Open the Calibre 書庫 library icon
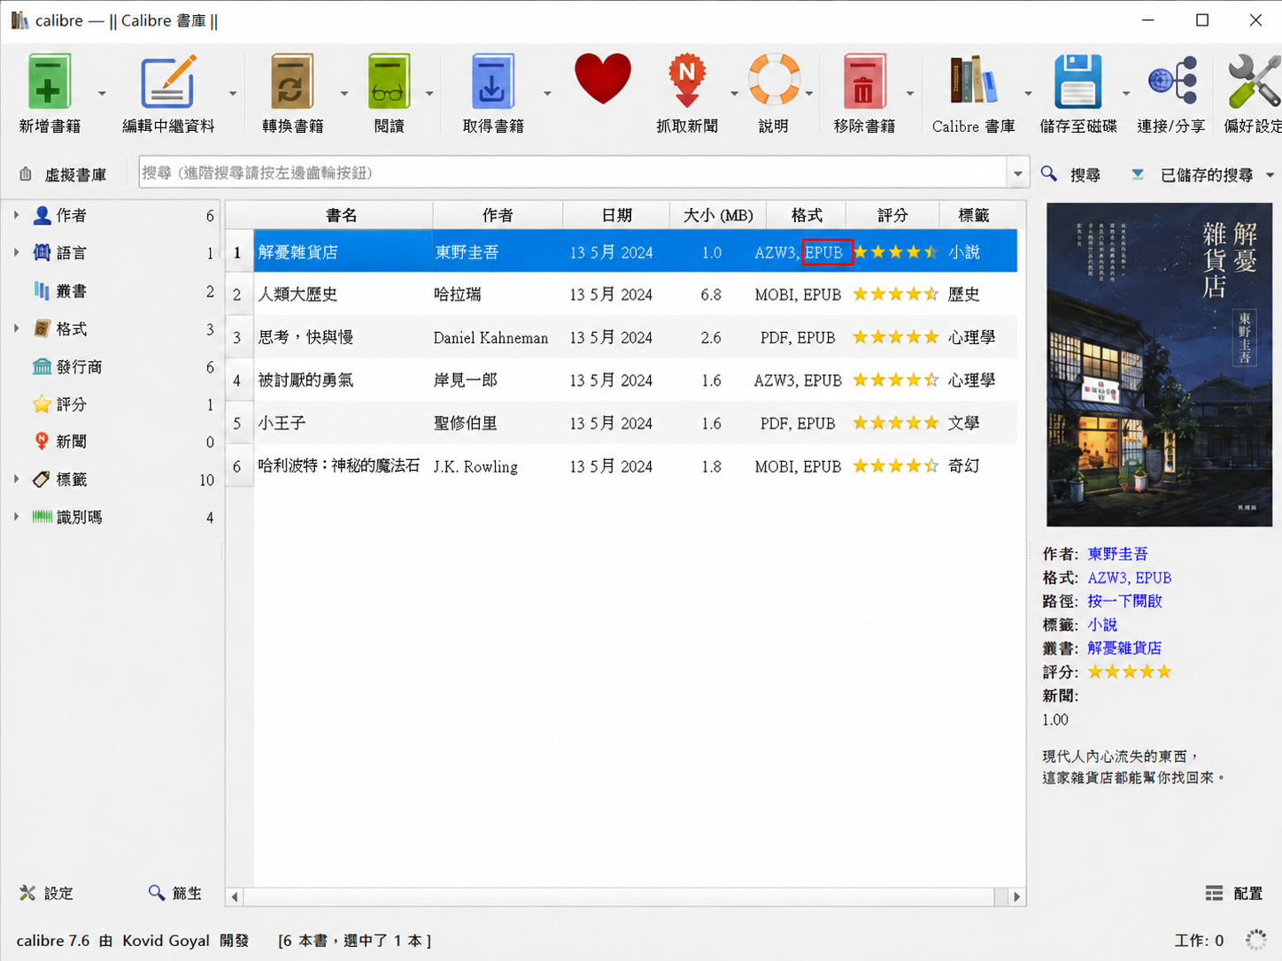Viewport: 1282px width, 961px height. pyautogui.click(x=973, y=80)
